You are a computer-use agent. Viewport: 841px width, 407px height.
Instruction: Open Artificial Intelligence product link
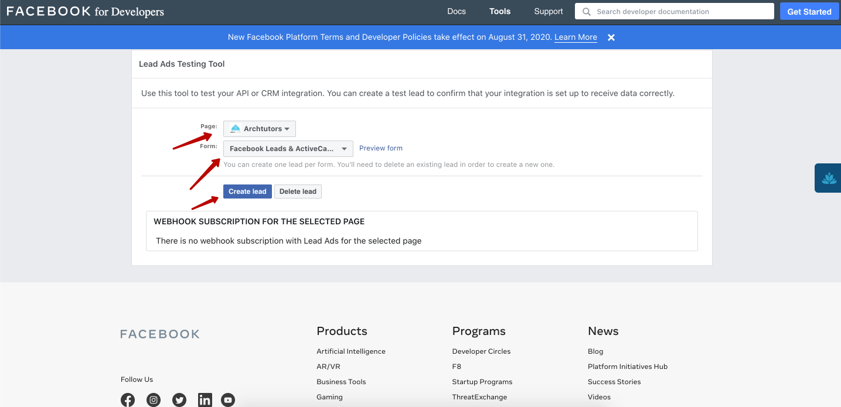351,351
